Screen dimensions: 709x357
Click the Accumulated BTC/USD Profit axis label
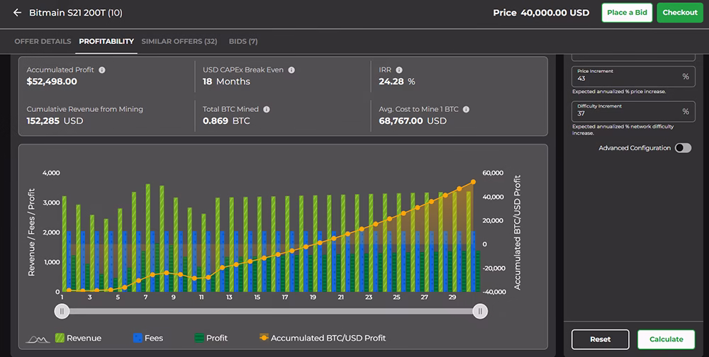point(518,232)
